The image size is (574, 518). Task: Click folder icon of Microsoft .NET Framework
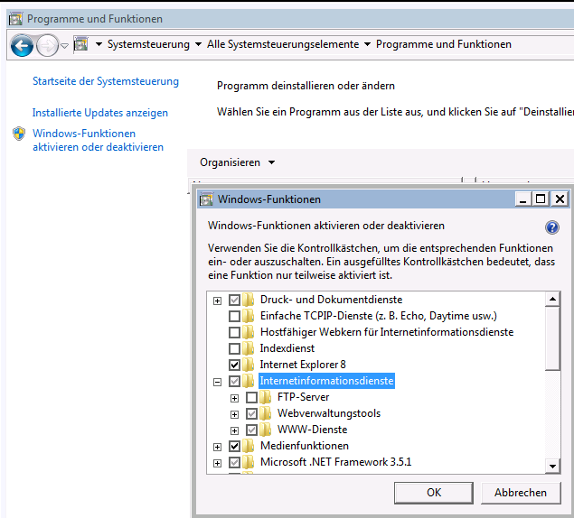click(x=249, y=462)
